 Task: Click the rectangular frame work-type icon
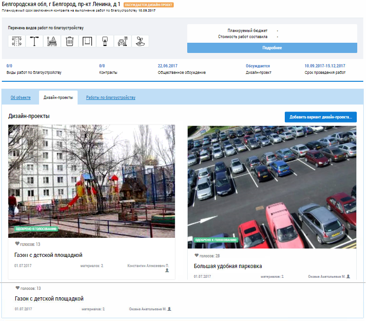coord(87,41)
